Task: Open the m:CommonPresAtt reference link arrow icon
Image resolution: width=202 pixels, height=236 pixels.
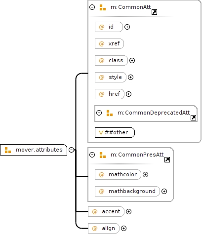Action: pyautogui.click(x=167, y=159)
